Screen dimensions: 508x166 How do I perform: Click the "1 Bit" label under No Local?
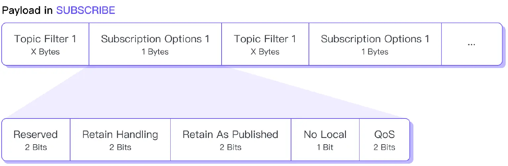click(325, 147)
